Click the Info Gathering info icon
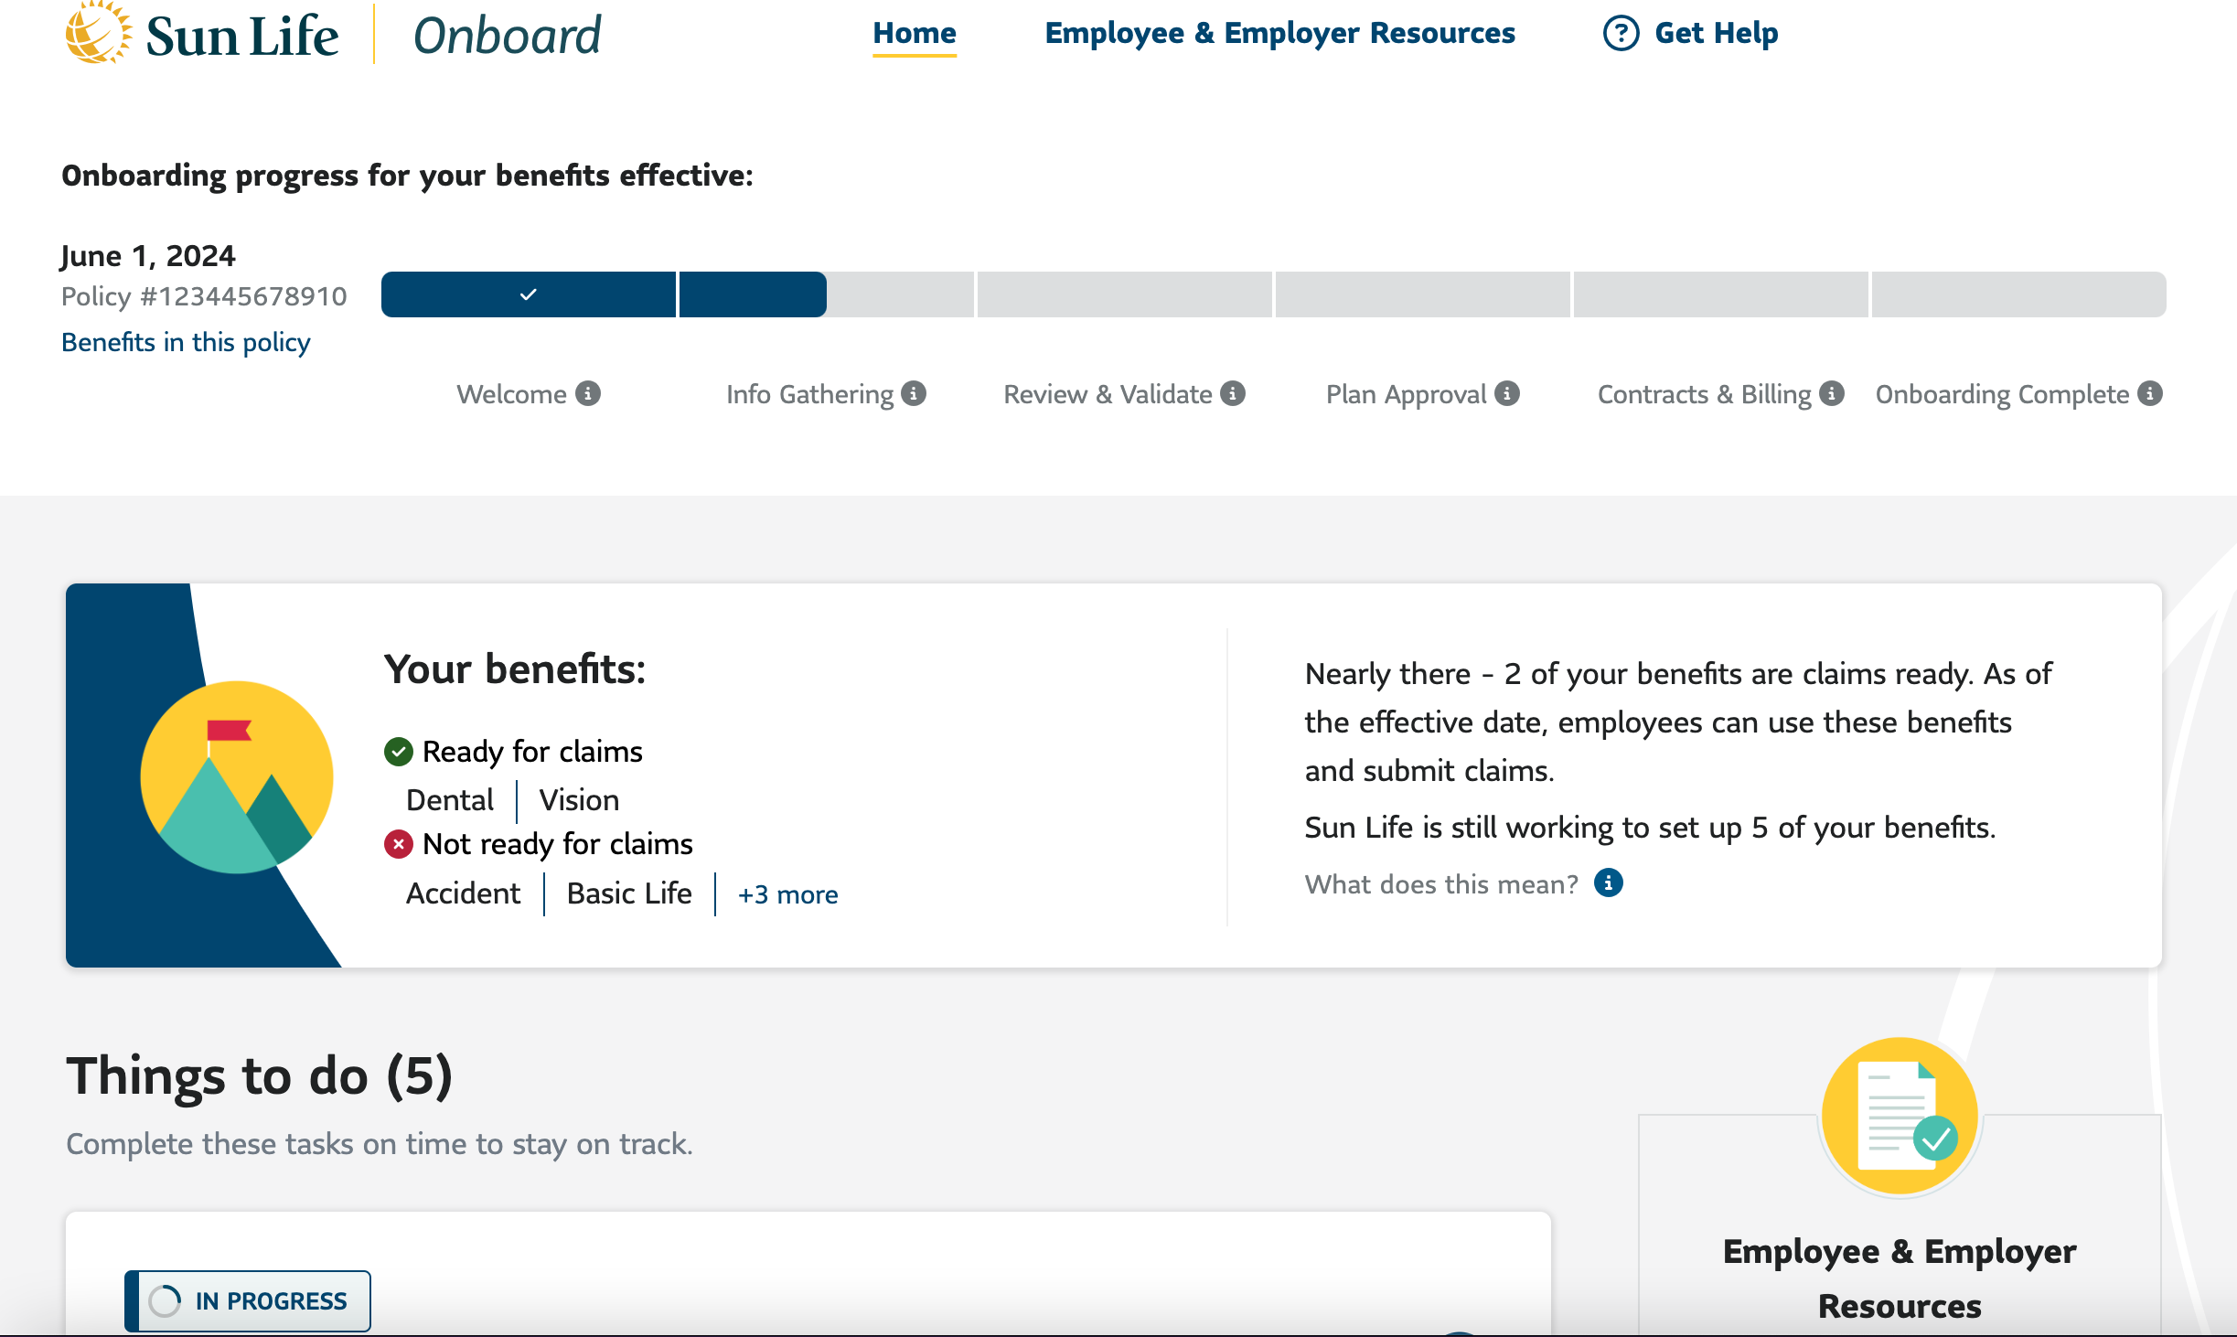This screenshot has height=1337, width=2237. click(914, 394)
